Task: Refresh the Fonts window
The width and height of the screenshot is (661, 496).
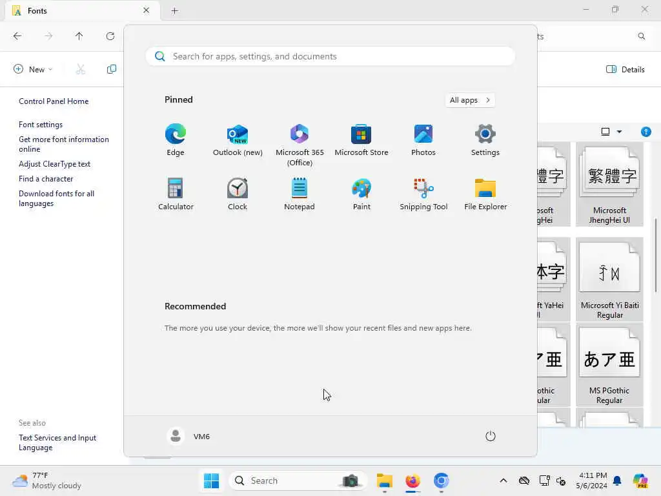Action: (x=110, y=36)
